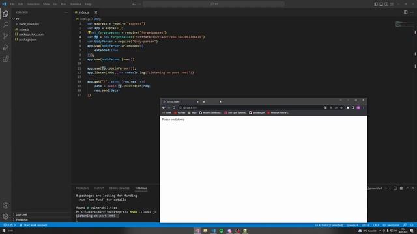Open the Search view in the activity bar

[6, 25]
